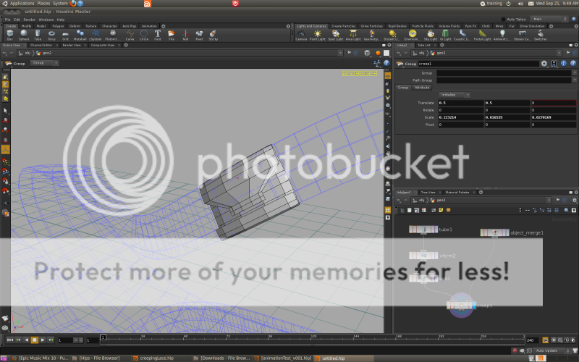Image resolution: width=579 pixels, height=362 pixels.
Task: Open Firefox launcher in top panel
Action: coord(73,4)
